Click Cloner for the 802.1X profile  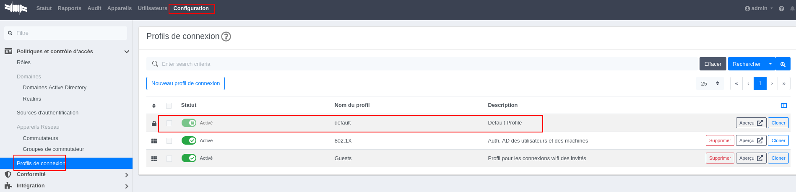click(778, 140)
